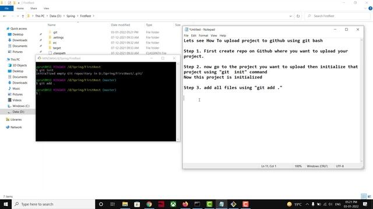Open the red C recorder app in taskbar

coord(245,204)
